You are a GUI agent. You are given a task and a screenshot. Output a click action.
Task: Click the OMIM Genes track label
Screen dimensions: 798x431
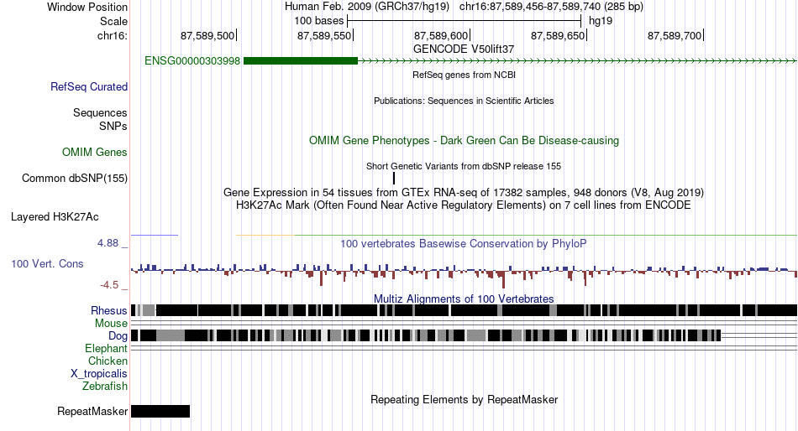[x=95, y=152]
